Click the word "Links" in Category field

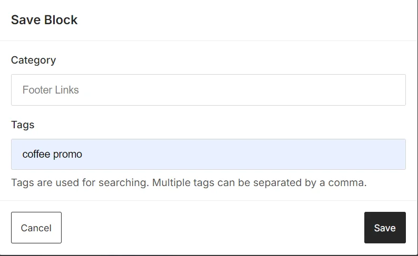[66, 90]
